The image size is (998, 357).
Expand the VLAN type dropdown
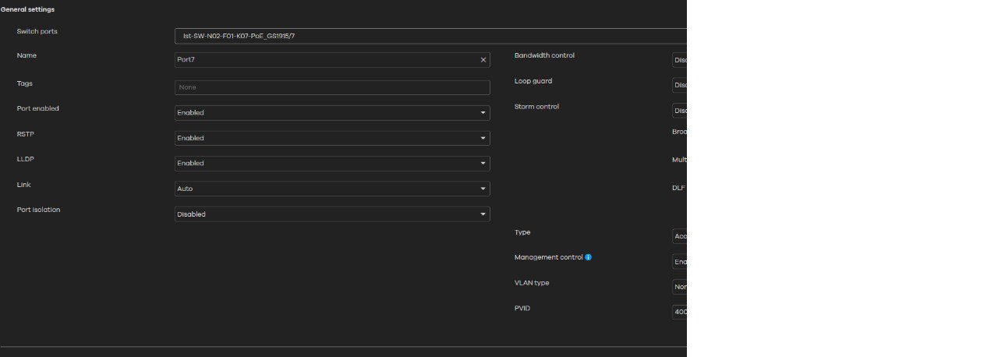(679, 287)
